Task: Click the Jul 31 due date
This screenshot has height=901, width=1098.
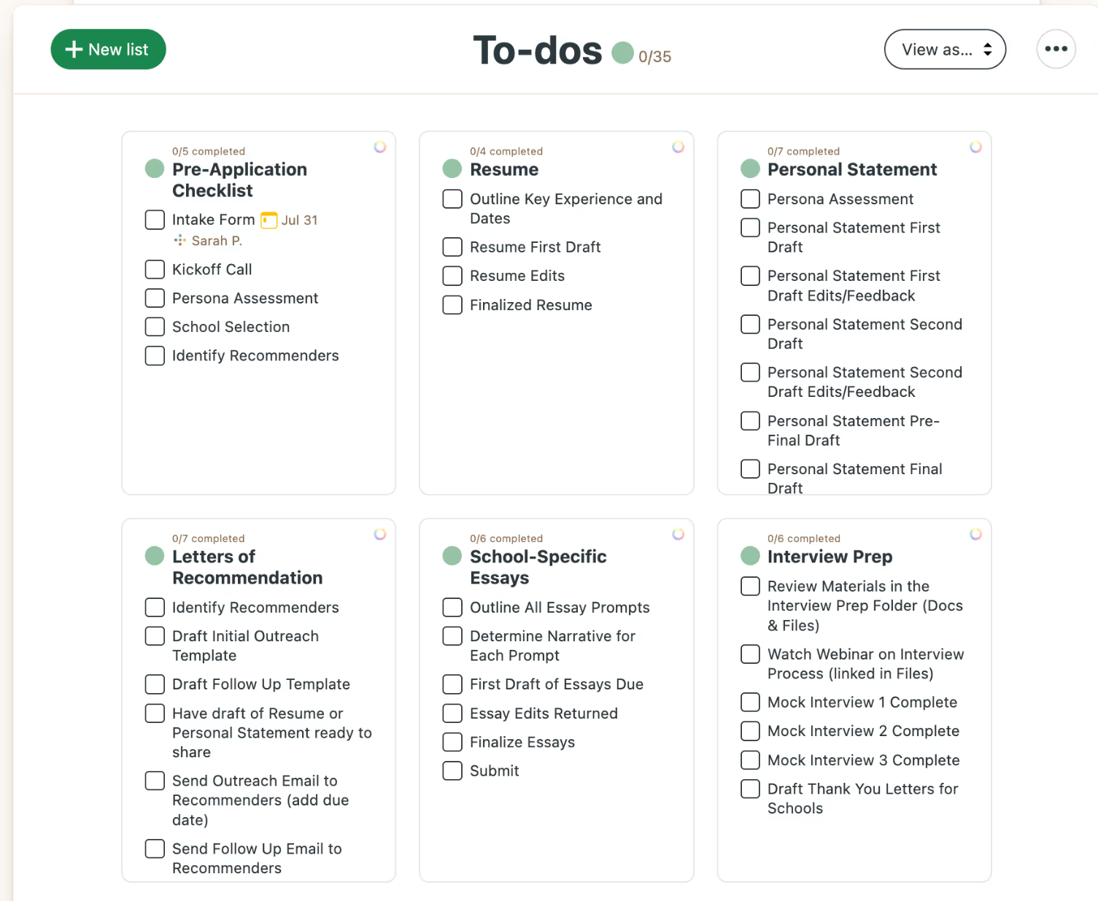Action: coord(299,220)
